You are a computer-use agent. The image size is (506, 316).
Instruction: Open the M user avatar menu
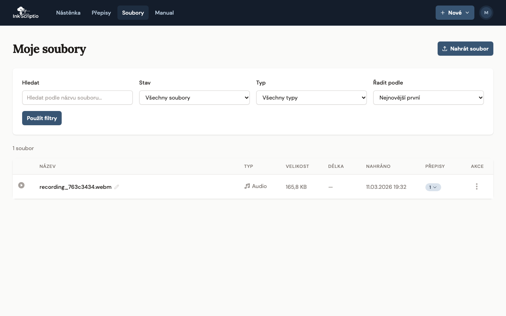486,13
